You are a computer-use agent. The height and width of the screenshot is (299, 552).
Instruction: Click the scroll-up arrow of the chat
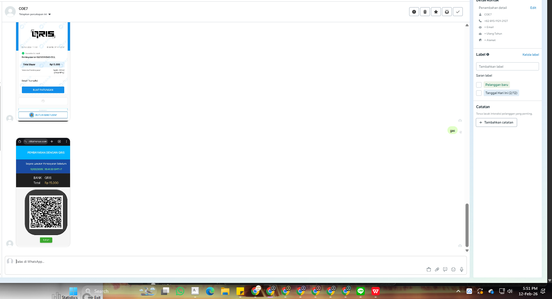click(467, 25)
